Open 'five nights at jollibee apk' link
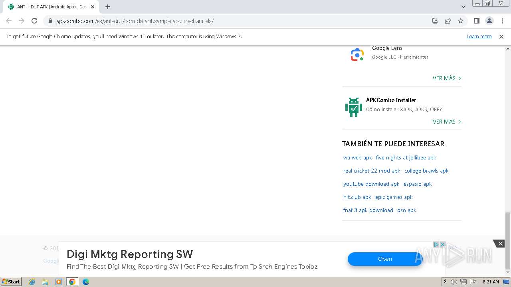 click(x=406, y=157)
